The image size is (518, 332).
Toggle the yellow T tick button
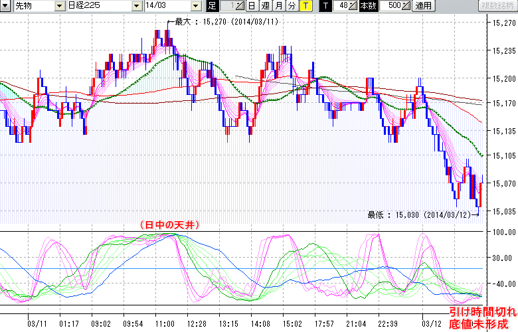coord(305,6)
